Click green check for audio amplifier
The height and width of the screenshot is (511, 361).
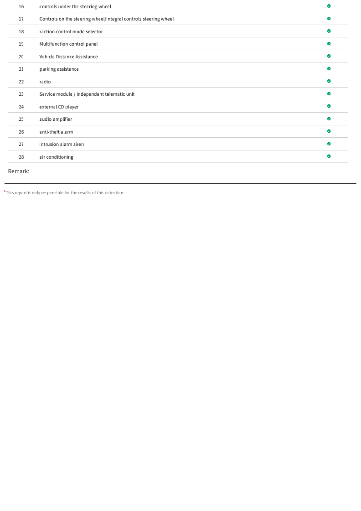coord(329,119)
